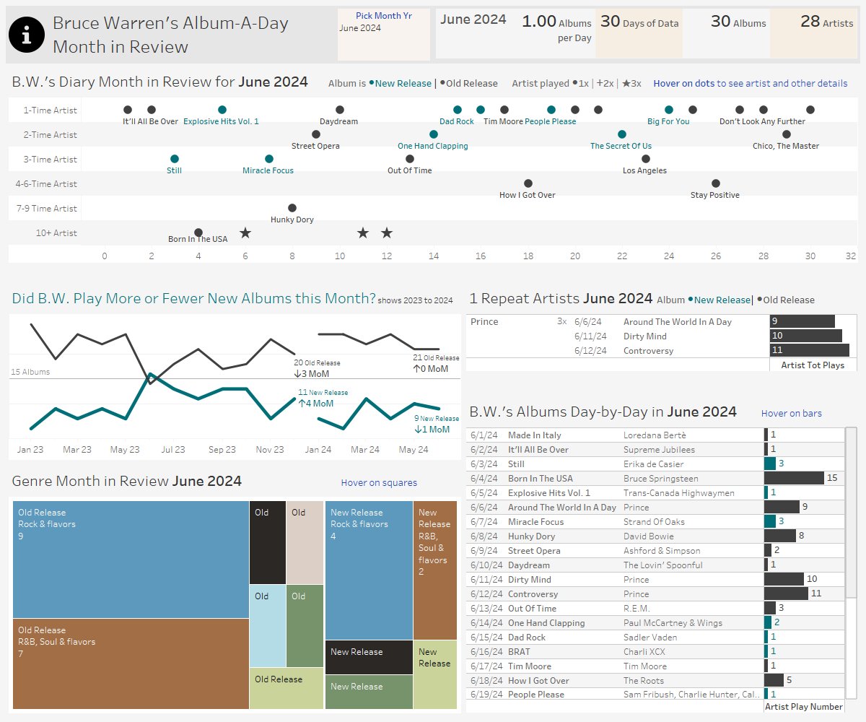Select the teal The Secret Of Us dot
The image size is (866, 722).
(622, 134)
